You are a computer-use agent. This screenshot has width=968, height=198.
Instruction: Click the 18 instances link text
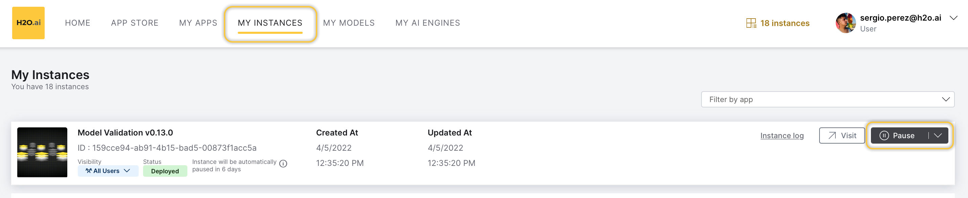785,23
